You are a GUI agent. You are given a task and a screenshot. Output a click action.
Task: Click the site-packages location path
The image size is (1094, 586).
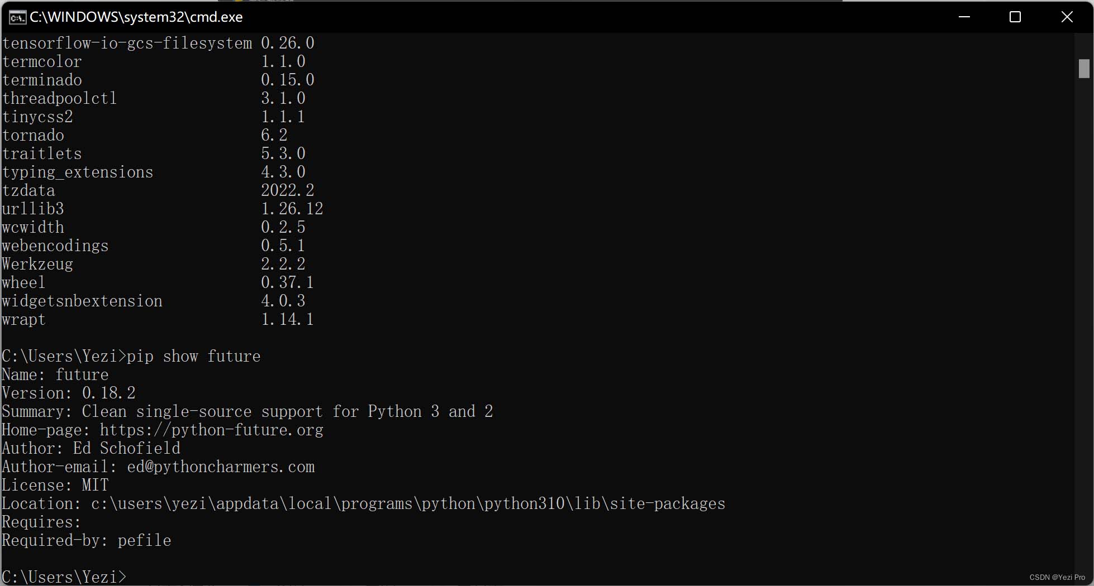tap(408, 504)
